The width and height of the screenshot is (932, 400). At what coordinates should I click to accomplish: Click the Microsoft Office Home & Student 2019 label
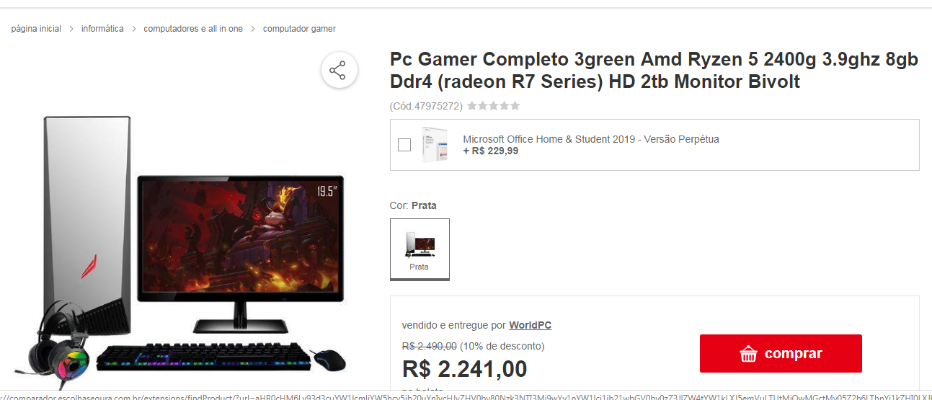[x=591, y=139]
